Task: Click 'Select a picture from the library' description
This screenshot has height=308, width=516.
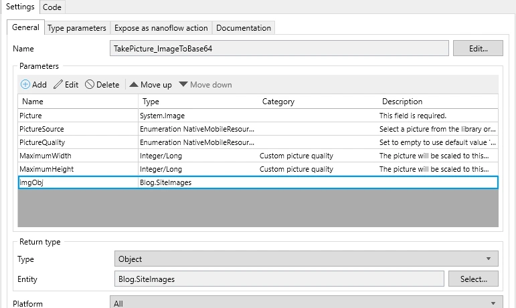Action: tap(437, 129)
